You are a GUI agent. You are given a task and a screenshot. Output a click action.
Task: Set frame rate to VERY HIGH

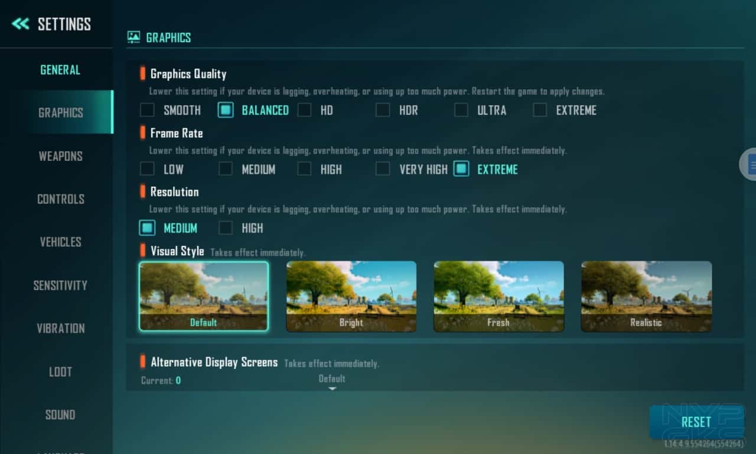383,169
